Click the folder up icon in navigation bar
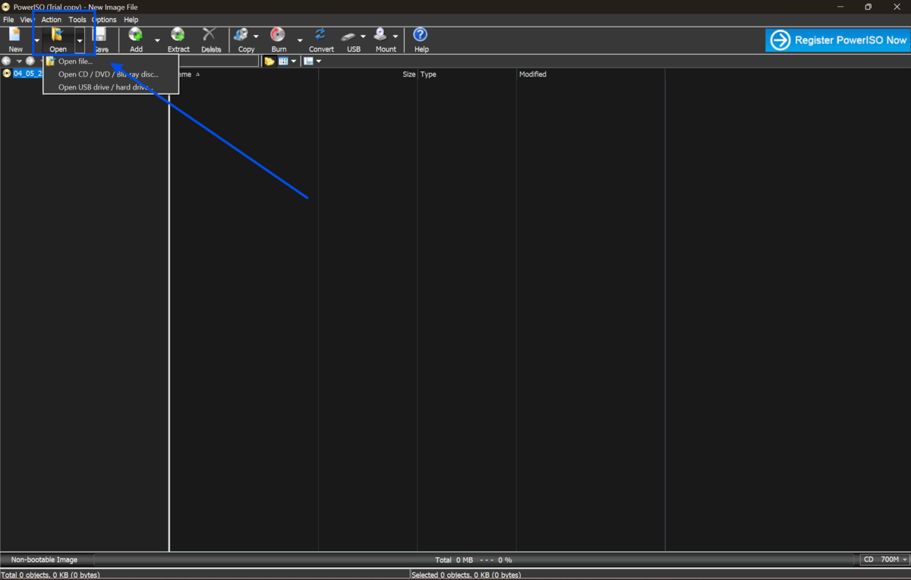 coord(269,61)
